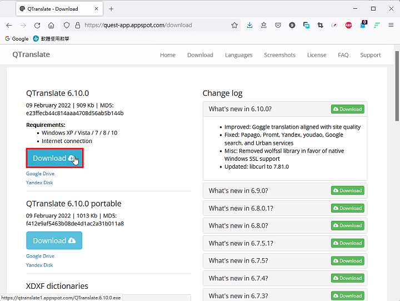Viewport: 400px width, 301px height.
Task: Open tracking protection shield icon
Action: [67, 25]
